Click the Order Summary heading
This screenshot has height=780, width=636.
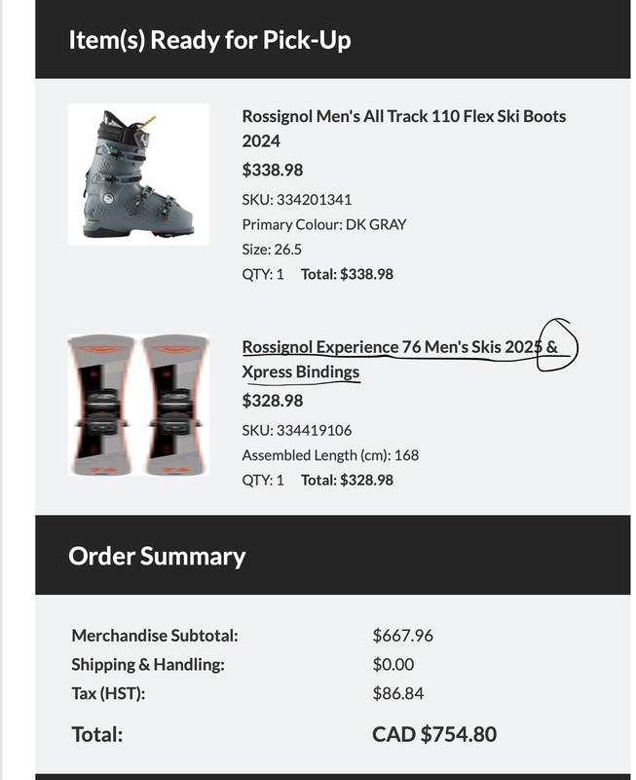pos(157,556)
